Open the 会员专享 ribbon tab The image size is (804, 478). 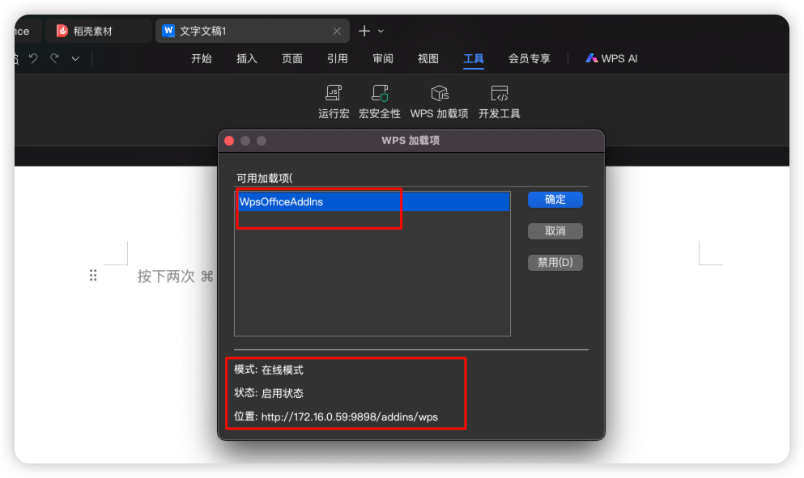[530, 58]
